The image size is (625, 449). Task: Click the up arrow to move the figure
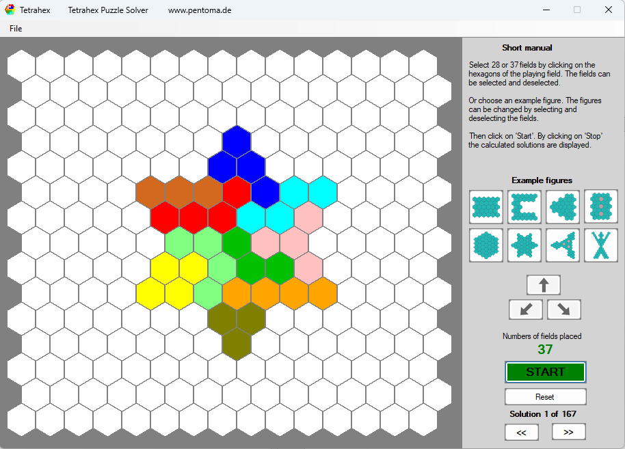[x=544, y=285]
